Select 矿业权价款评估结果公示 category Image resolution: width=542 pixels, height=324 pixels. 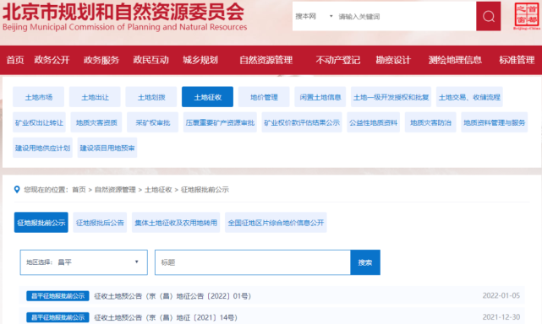(302, 122)
